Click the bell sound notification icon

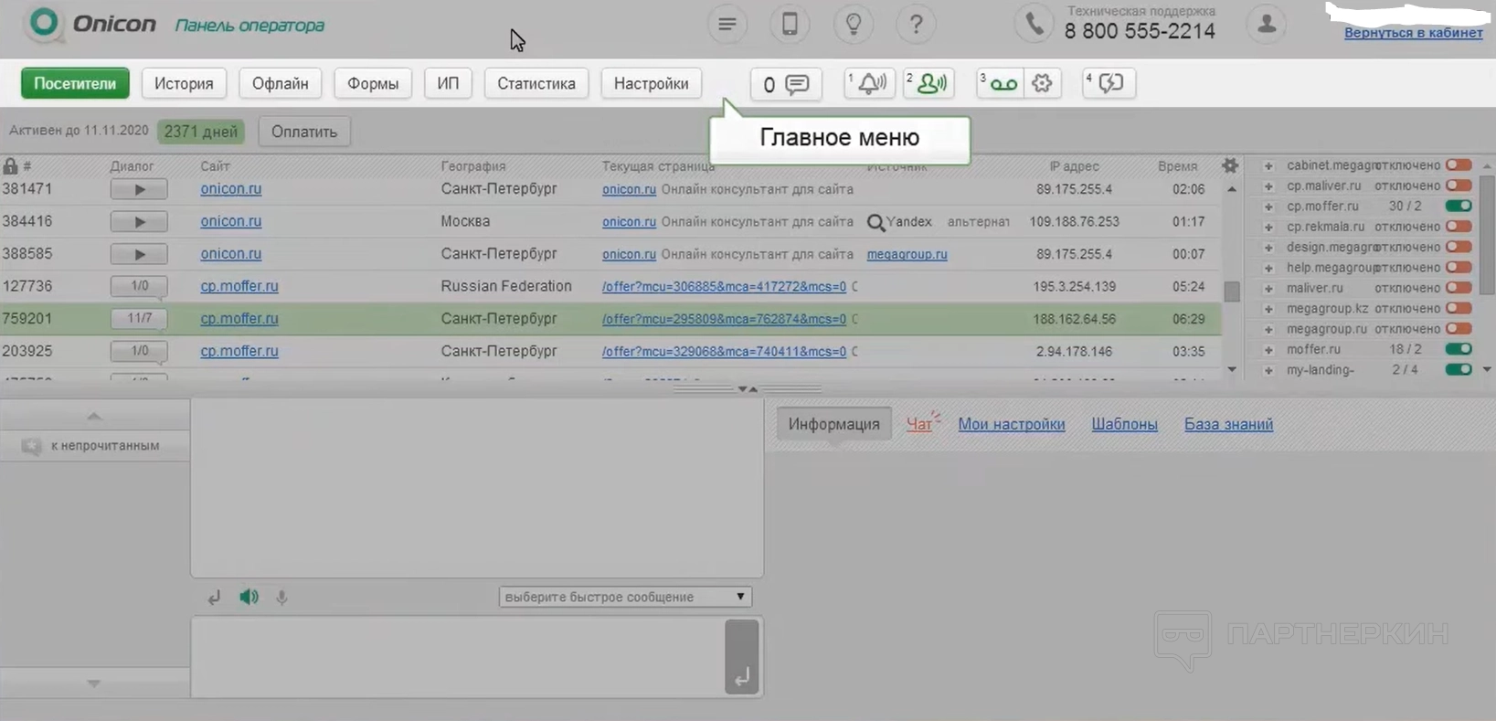click(869, 83)
